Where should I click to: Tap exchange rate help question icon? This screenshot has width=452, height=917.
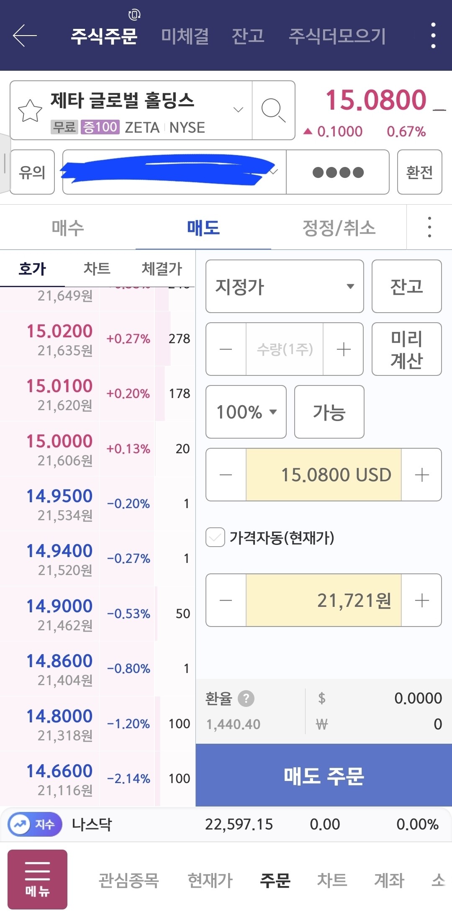246,699
